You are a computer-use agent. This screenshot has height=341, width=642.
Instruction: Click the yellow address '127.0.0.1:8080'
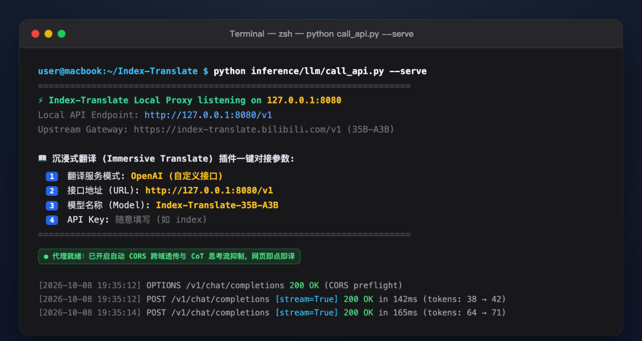coord(304,101)
